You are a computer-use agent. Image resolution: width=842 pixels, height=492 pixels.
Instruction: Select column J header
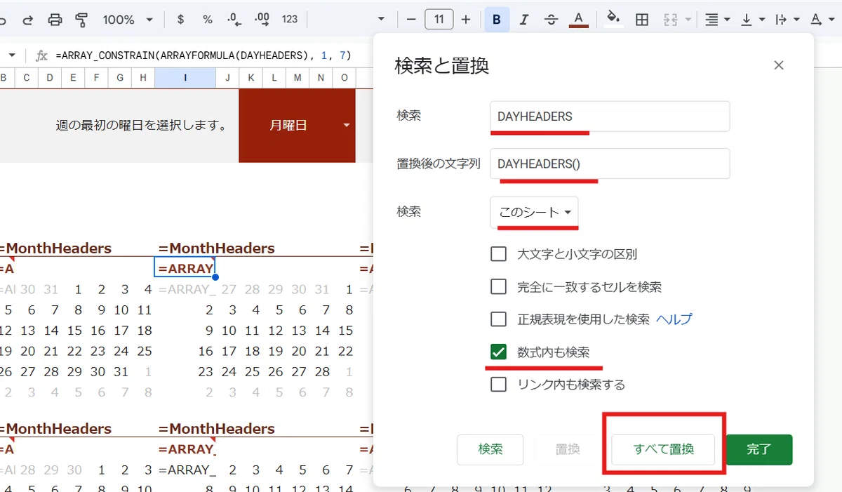click(227, 77)
